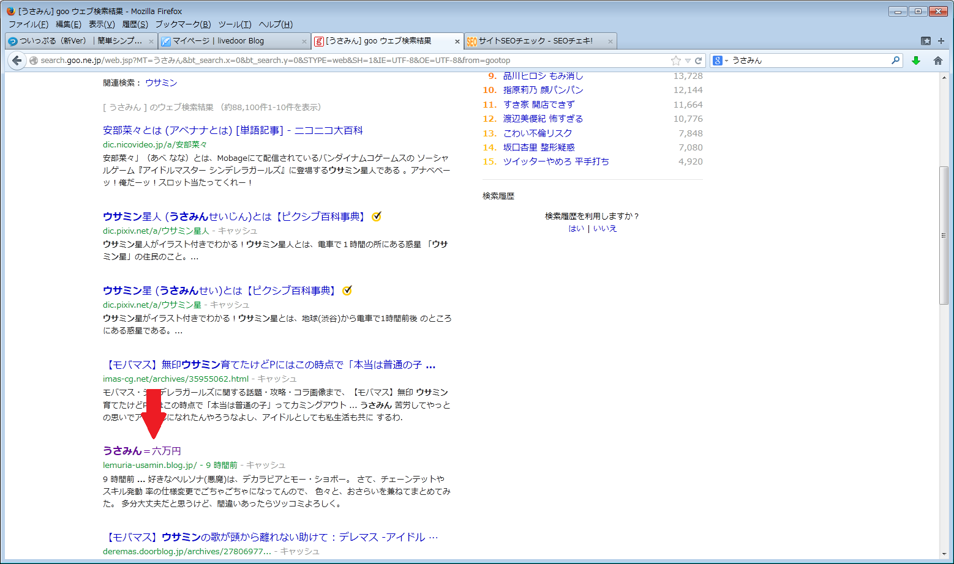Bookmark this page with the star icon
The image size is (954, 564).
pyautogui.click(x=675, y=61)
